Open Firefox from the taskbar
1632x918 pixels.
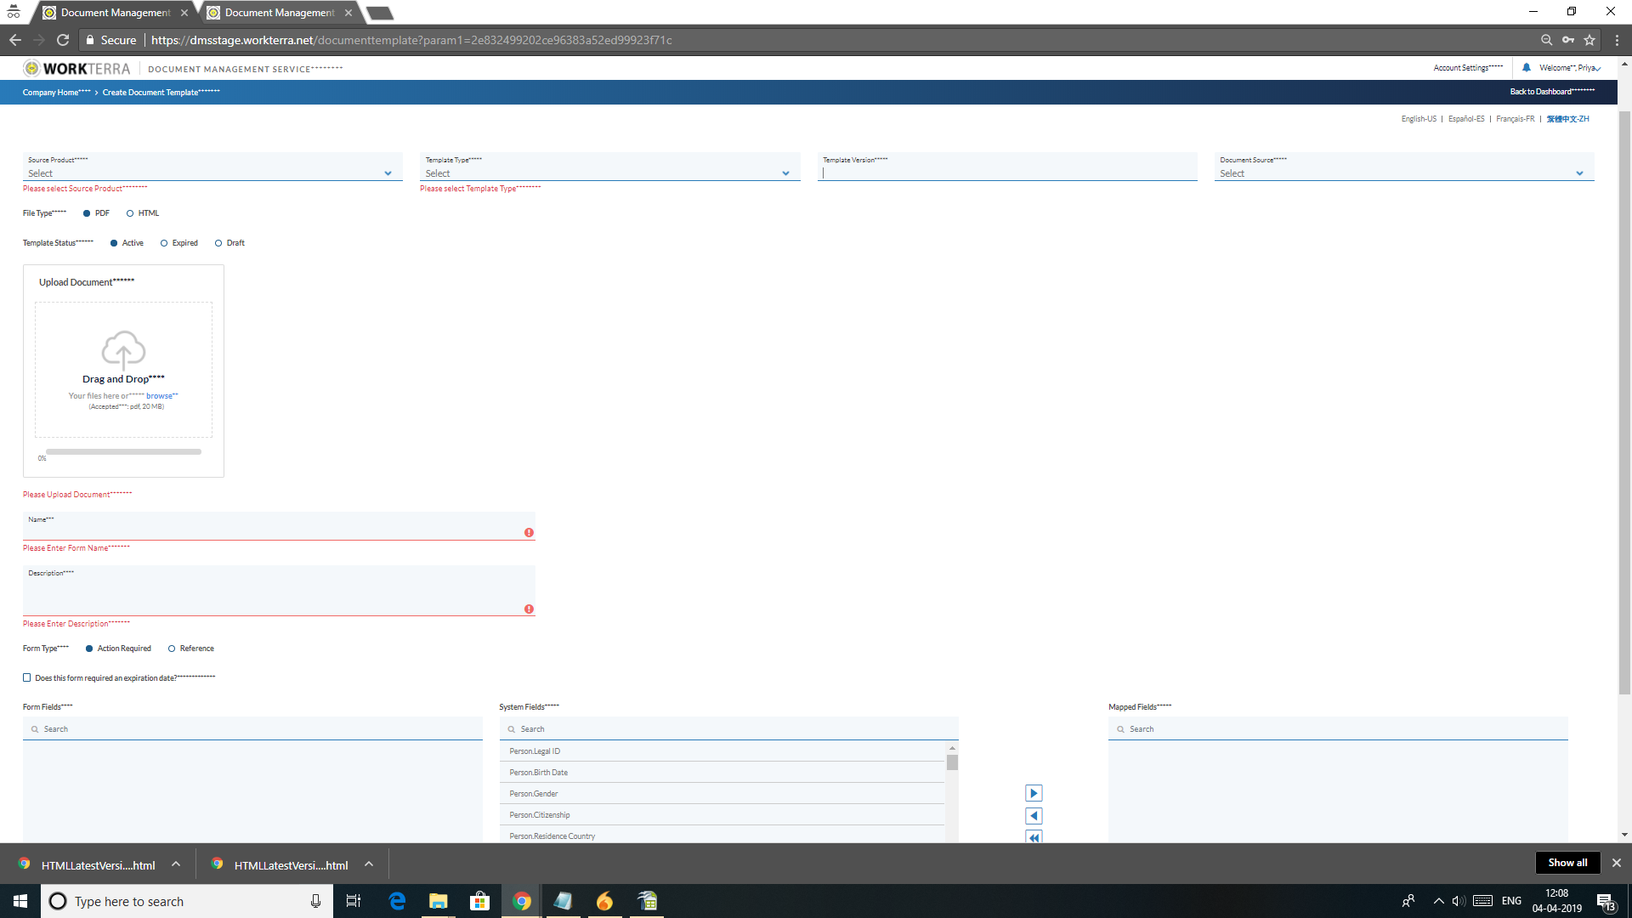pyautogui.click(x=604, y=900)
